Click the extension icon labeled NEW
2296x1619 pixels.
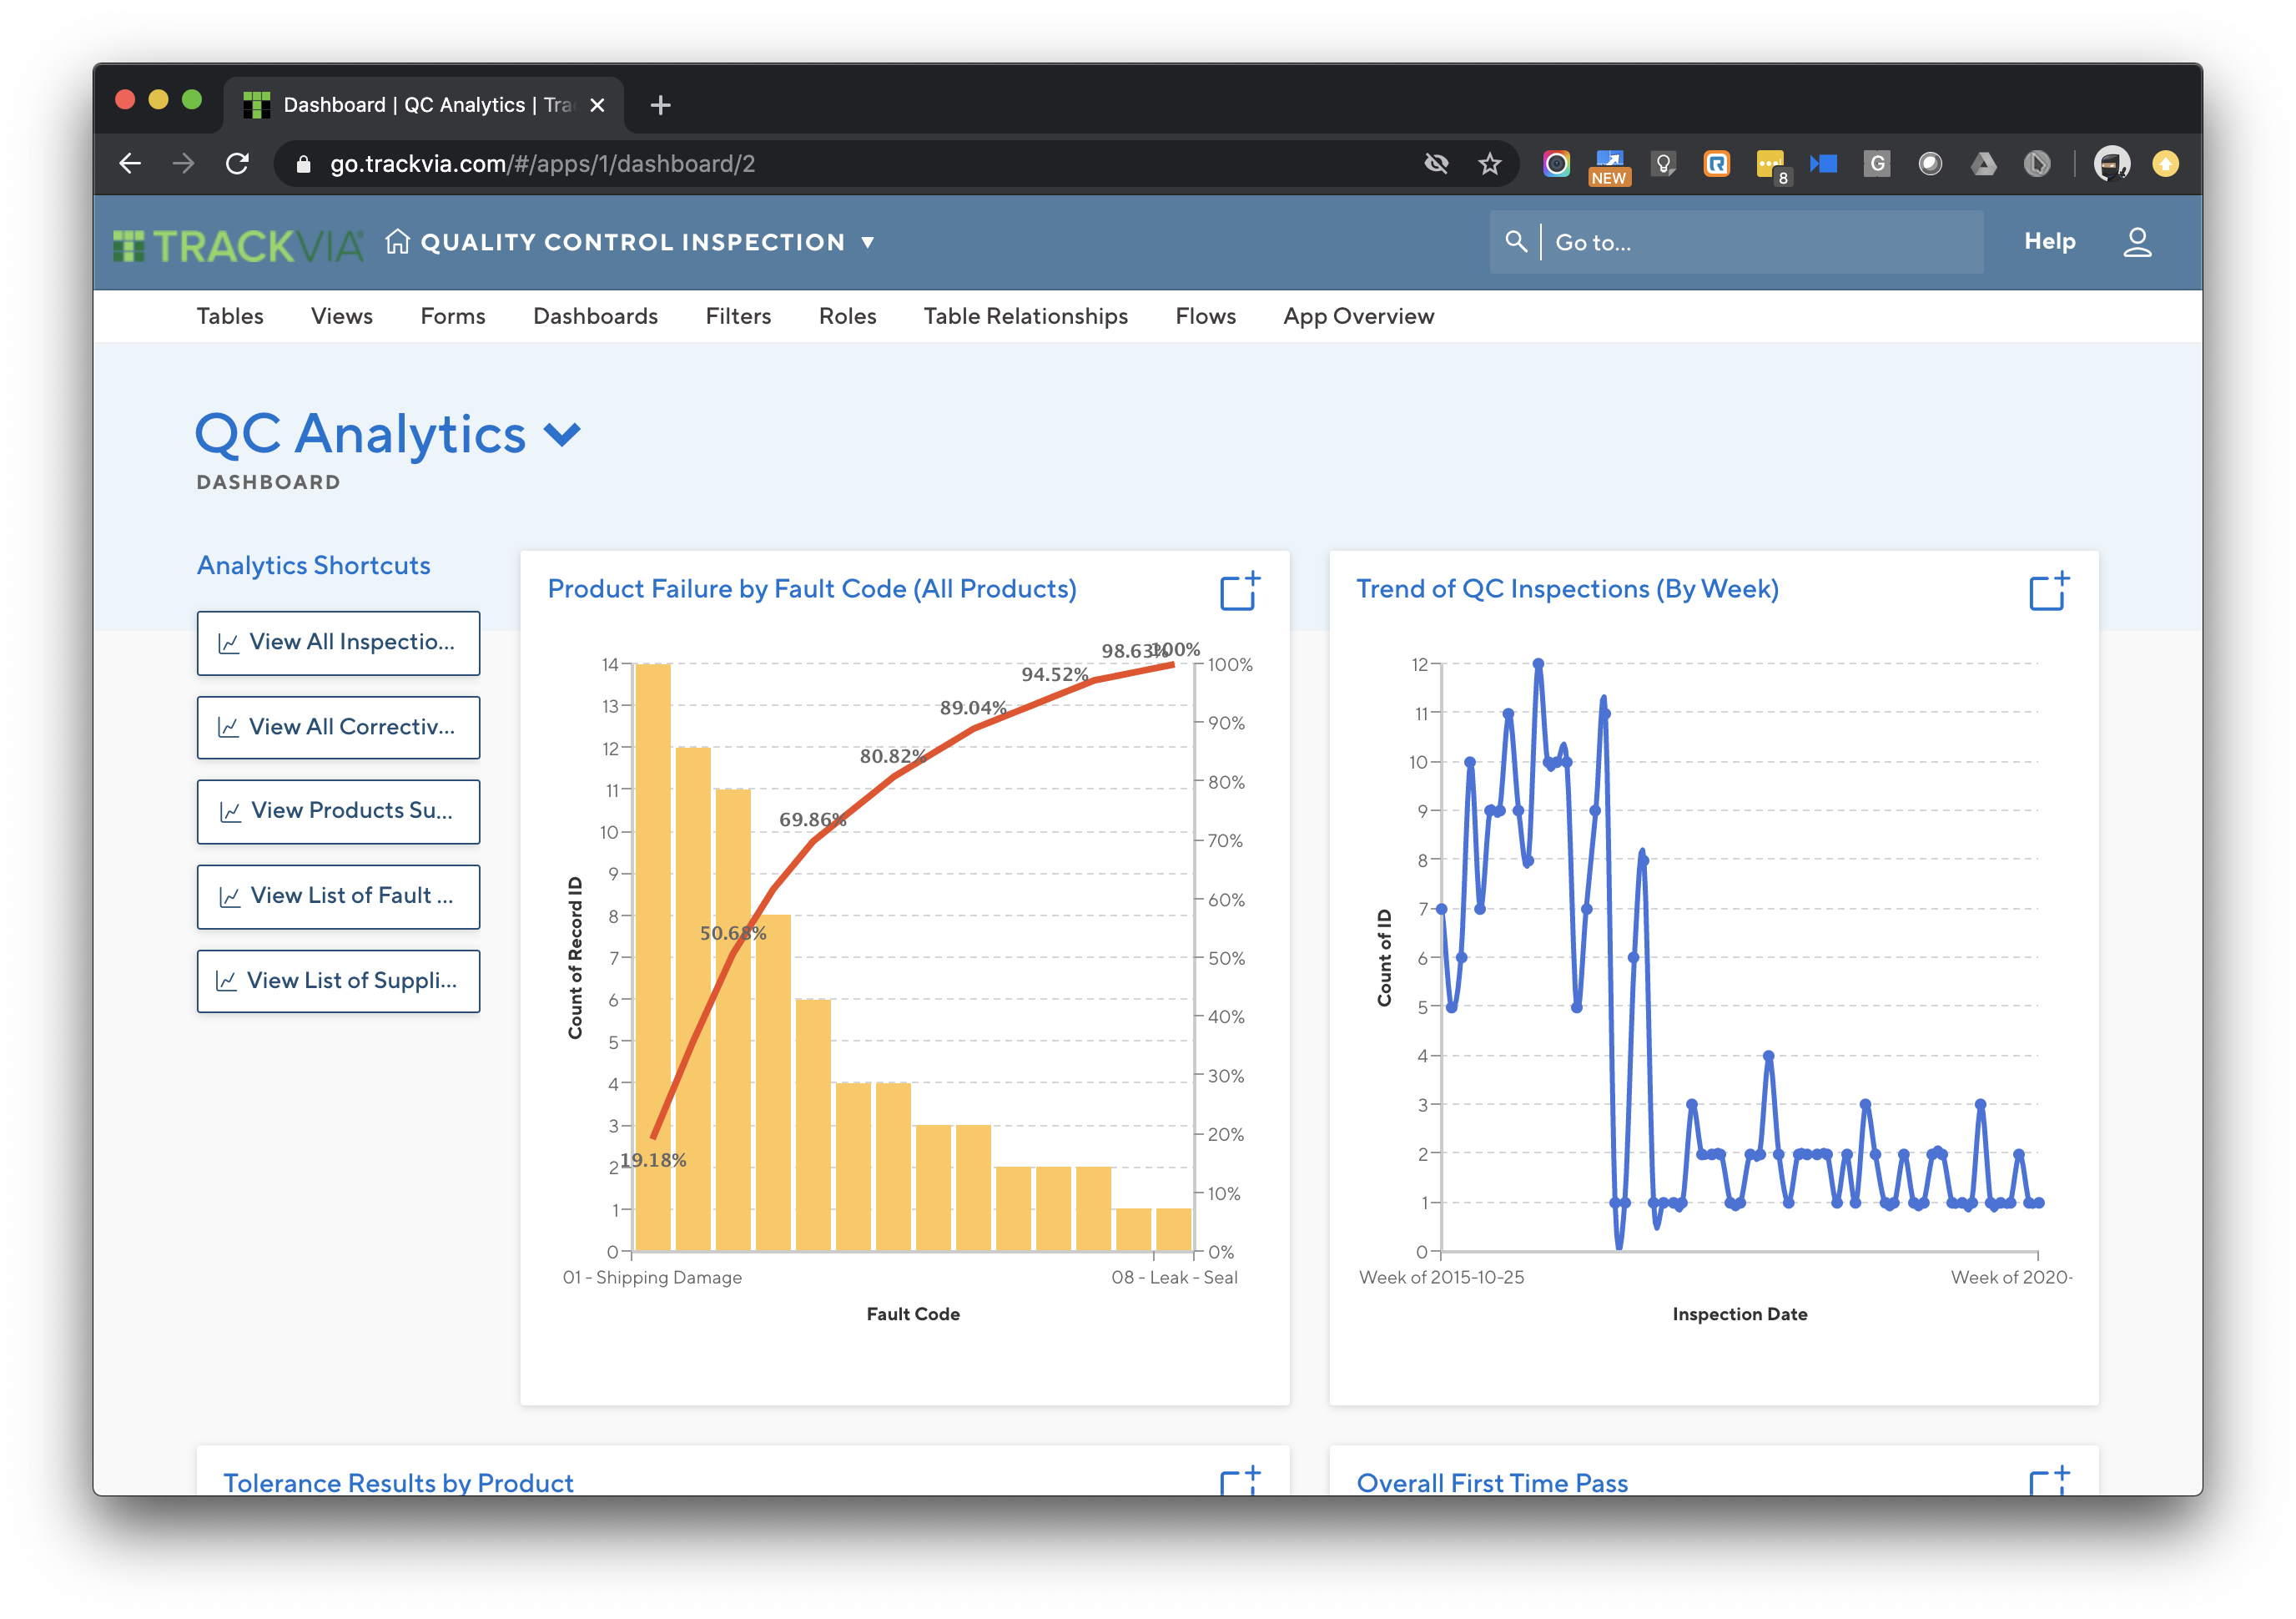point(1609,166)
